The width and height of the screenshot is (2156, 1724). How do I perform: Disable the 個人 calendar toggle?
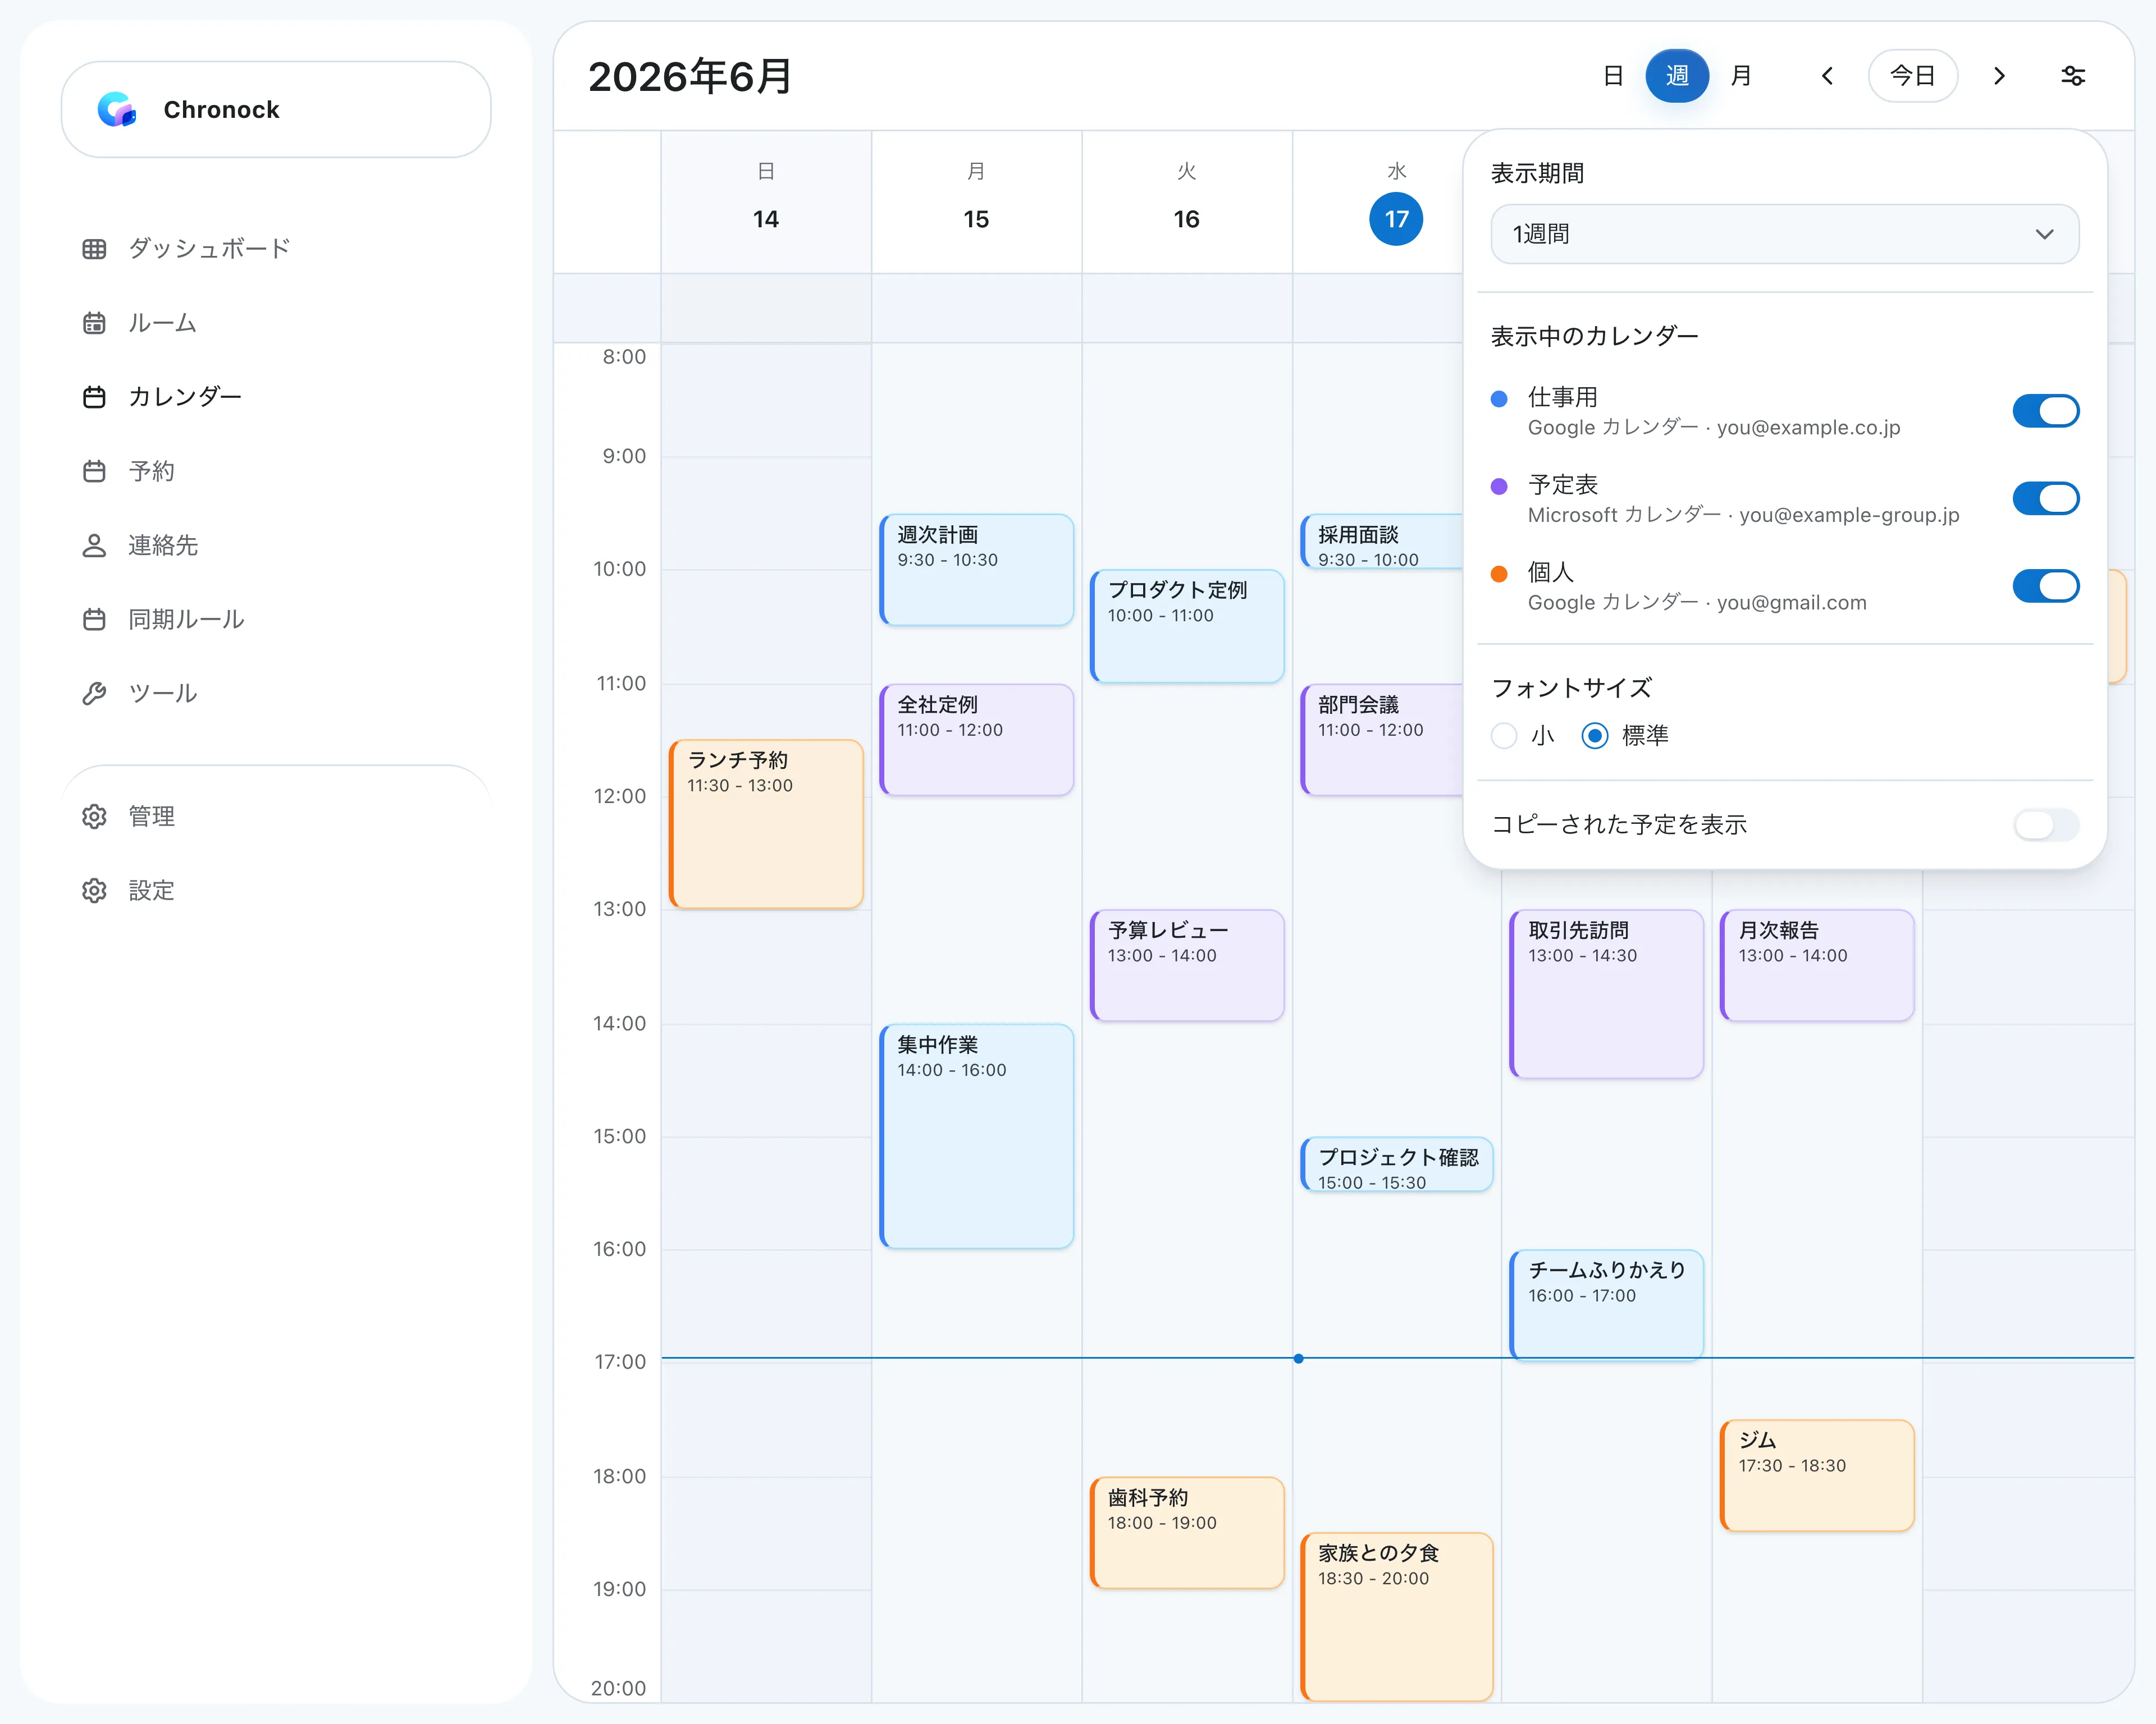(x=2045, y=586)
